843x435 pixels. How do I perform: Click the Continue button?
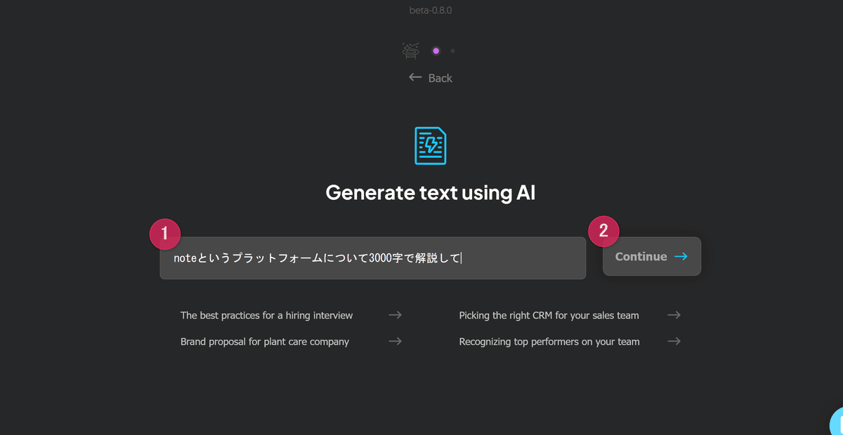pyautogui.click(x=651, y=256)
